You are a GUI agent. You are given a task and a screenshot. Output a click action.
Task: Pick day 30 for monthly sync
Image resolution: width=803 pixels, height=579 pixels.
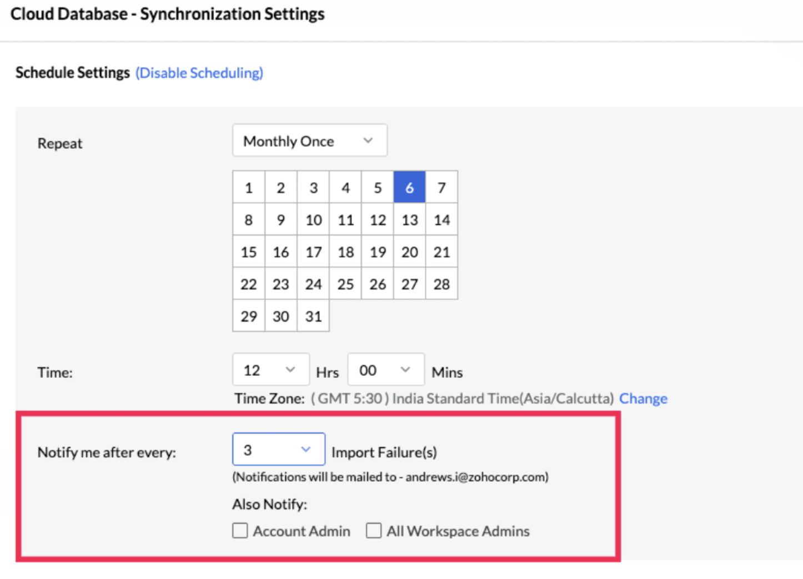[281, 316]
